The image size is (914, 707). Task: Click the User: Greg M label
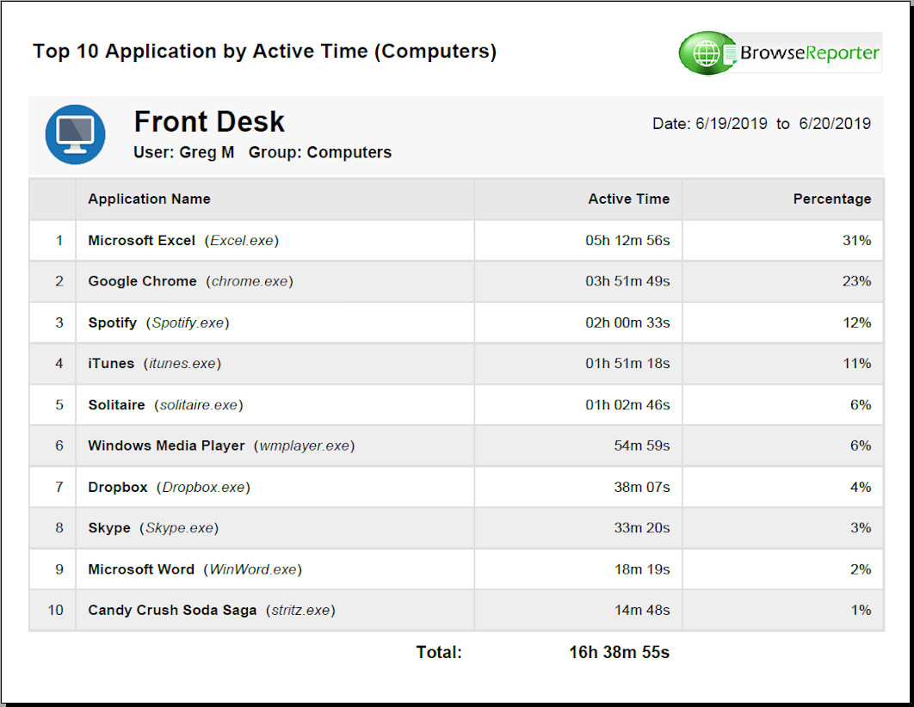183,152
